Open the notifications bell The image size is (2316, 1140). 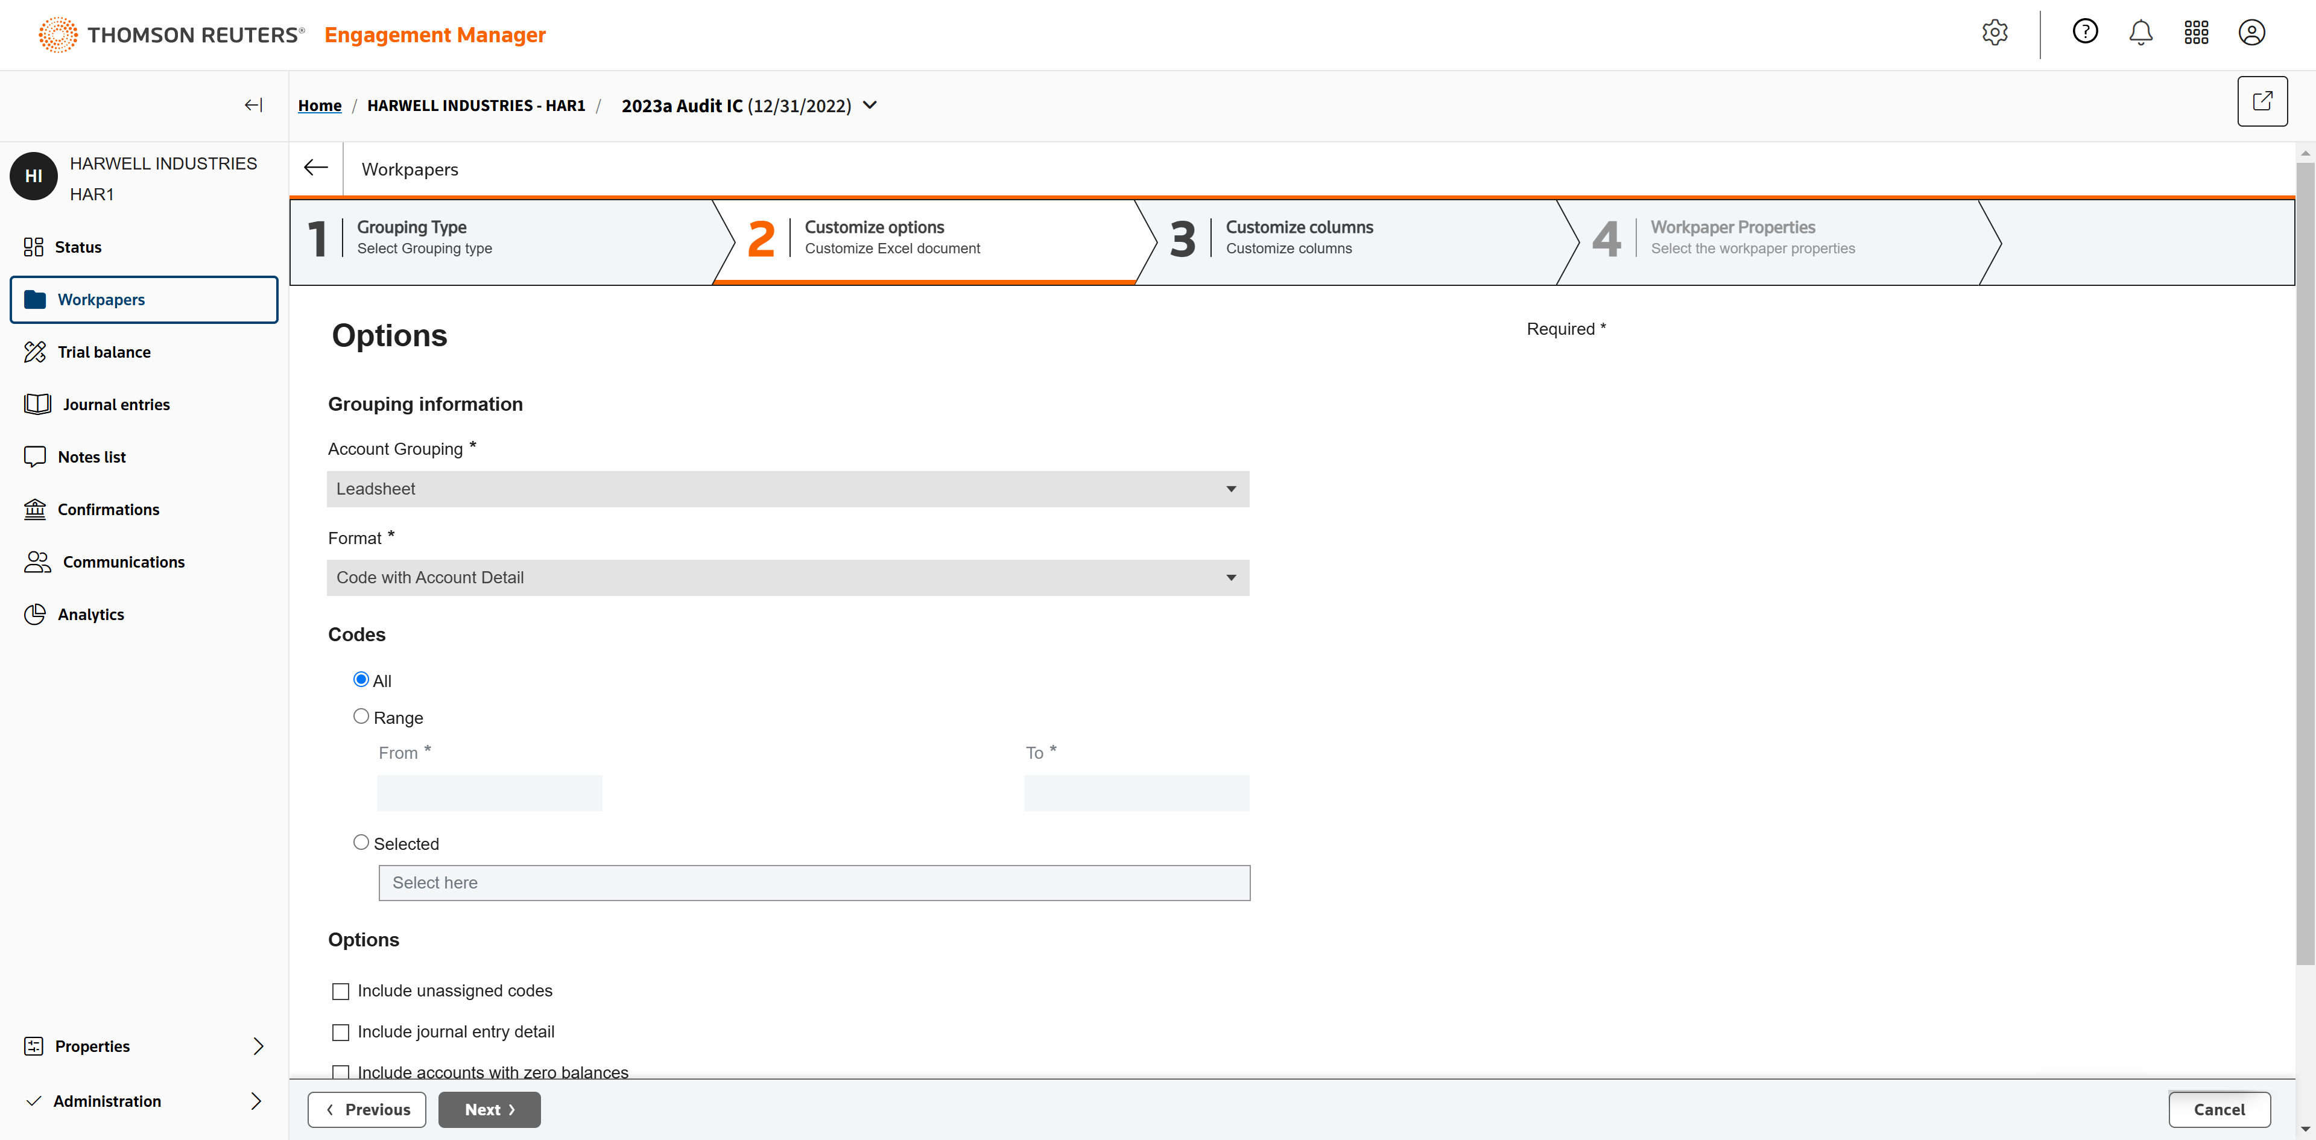2140,33
